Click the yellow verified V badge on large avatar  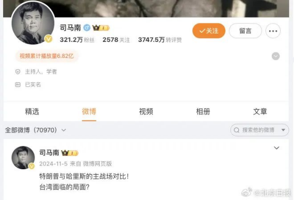pos(48,39)
